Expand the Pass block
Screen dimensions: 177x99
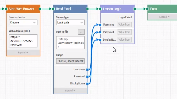(164, 17)
